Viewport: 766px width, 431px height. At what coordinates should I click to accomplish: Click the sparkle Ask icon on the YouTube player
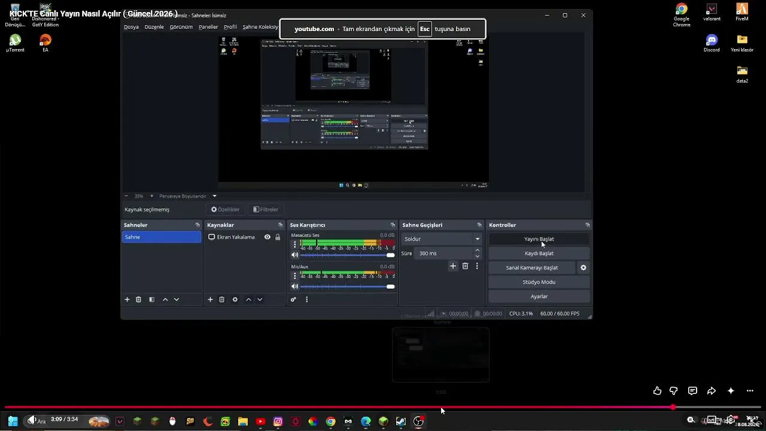731,391
